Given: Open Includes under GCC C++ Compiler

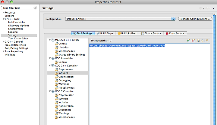Looking at the screenshot, I should point(63,73).
